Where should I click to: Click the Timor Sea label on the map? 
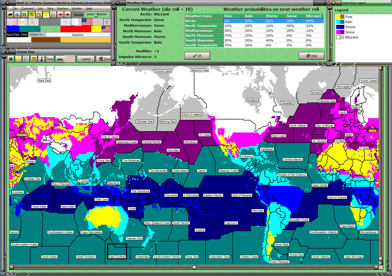(101, 199)
